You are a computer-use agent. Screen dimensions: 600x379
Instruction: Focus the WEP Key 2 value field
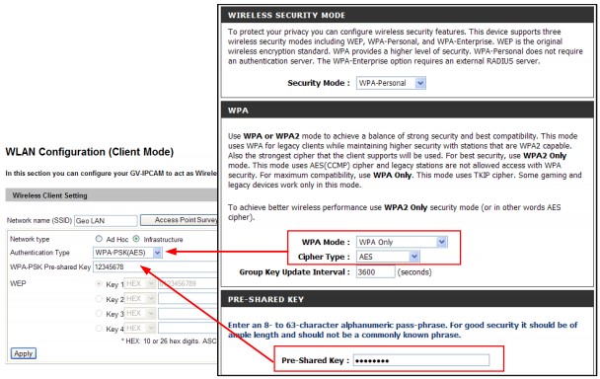(187, 299)
